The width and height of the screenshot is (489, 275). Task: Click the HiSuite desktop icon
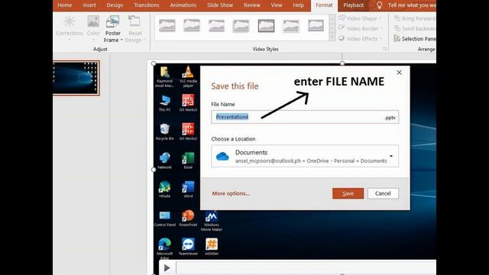(165, 189)
